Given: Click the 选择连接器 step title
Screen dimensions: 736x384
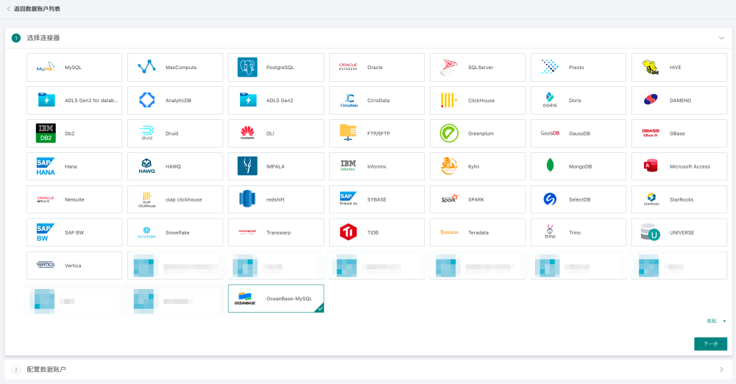Looking at the screenshot, I should pyautogui.click(x=43, y=38).
